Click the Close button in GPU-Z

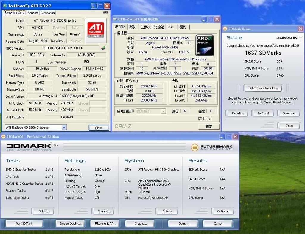click(x=99, y=128)
